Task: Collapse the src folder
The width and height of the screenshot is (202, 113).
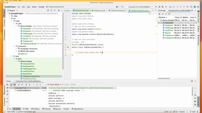Action: (x=9, y=19)
